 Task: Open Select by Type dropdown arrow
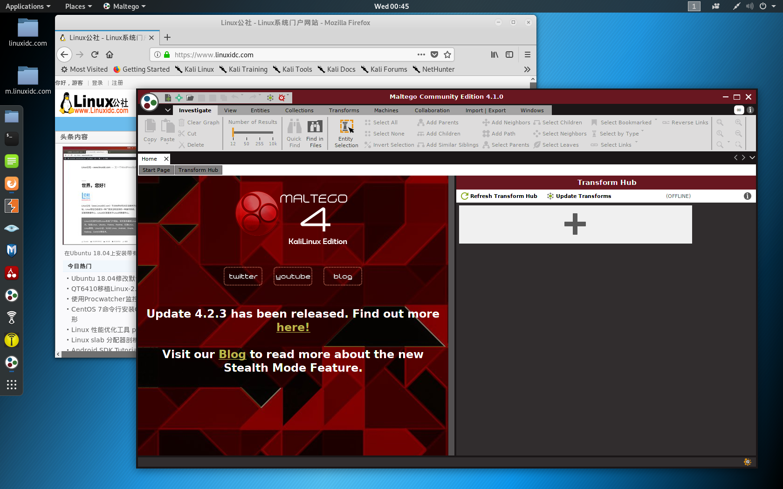coord(643,131)
